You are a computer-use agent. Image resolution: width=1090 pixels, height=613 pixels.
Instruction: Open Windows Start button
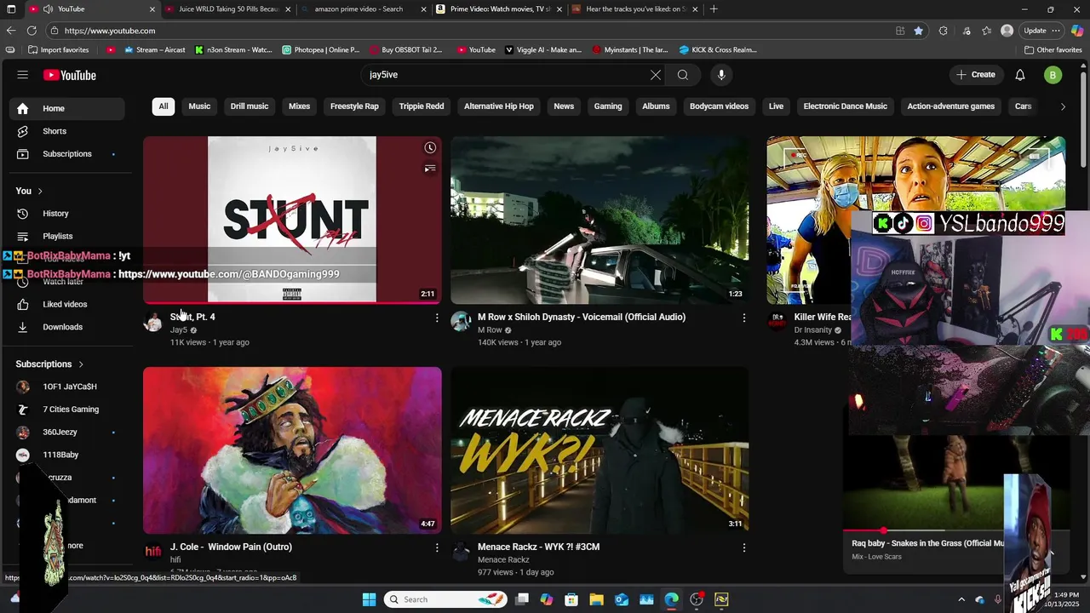click(x=369, y=599)
